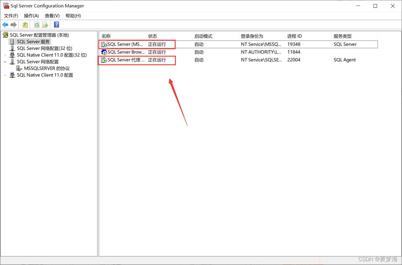Click the NT Service\SQLSE... login cell

pos(261,60)
